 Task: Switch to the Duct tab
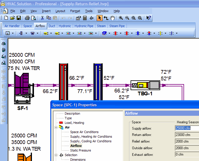(x=52, y=26)
